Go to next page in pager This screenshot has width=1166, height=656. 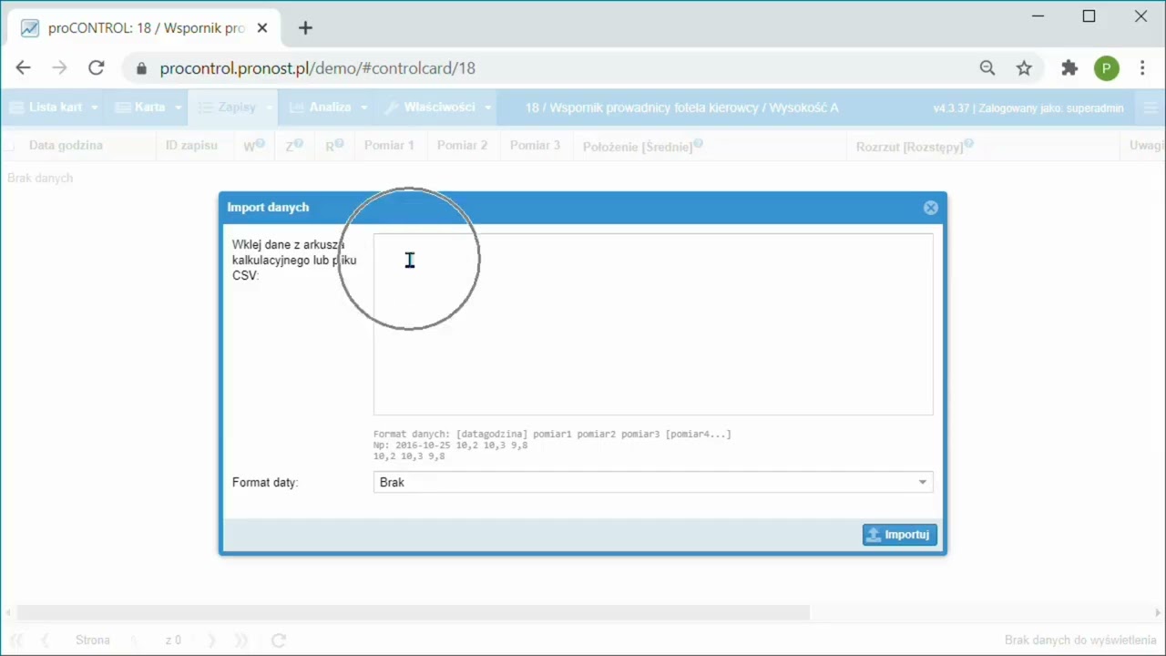coord(211,641)
